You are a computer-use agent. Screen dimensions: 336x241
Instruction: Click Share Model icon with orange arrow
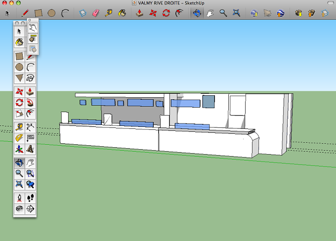(x=311, y=13)
